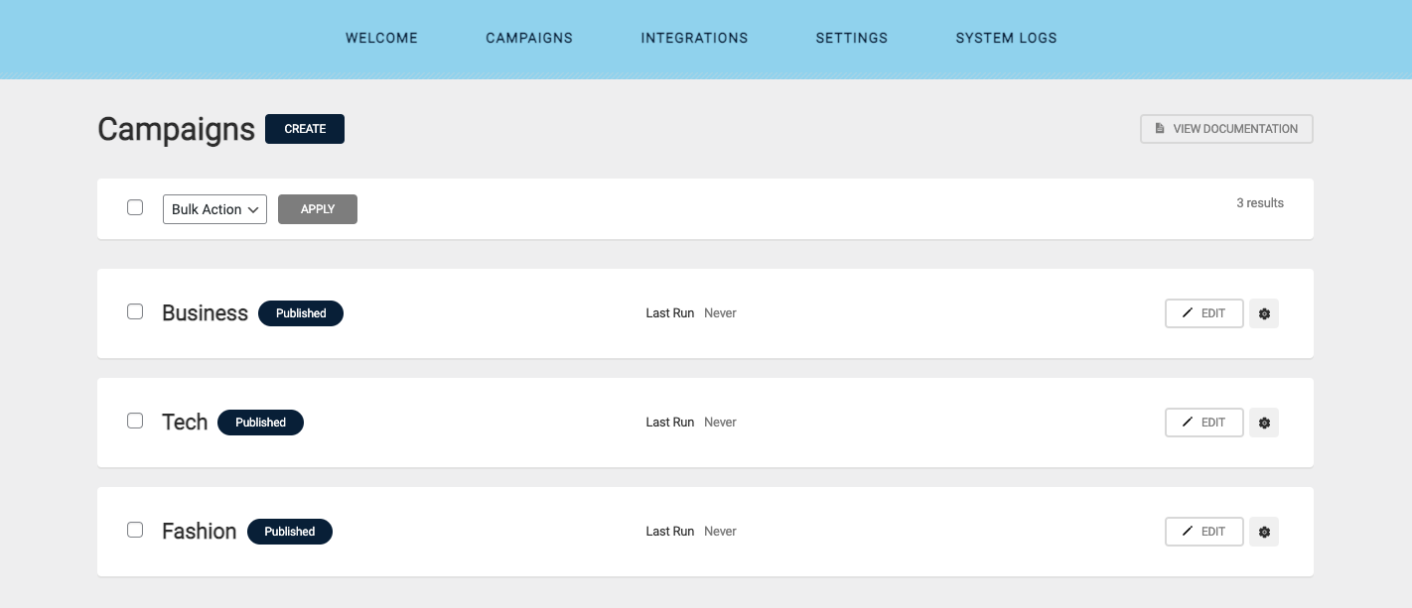
Task: Mark the Fashion campaign checkbox
Action: tap(135, 531)
